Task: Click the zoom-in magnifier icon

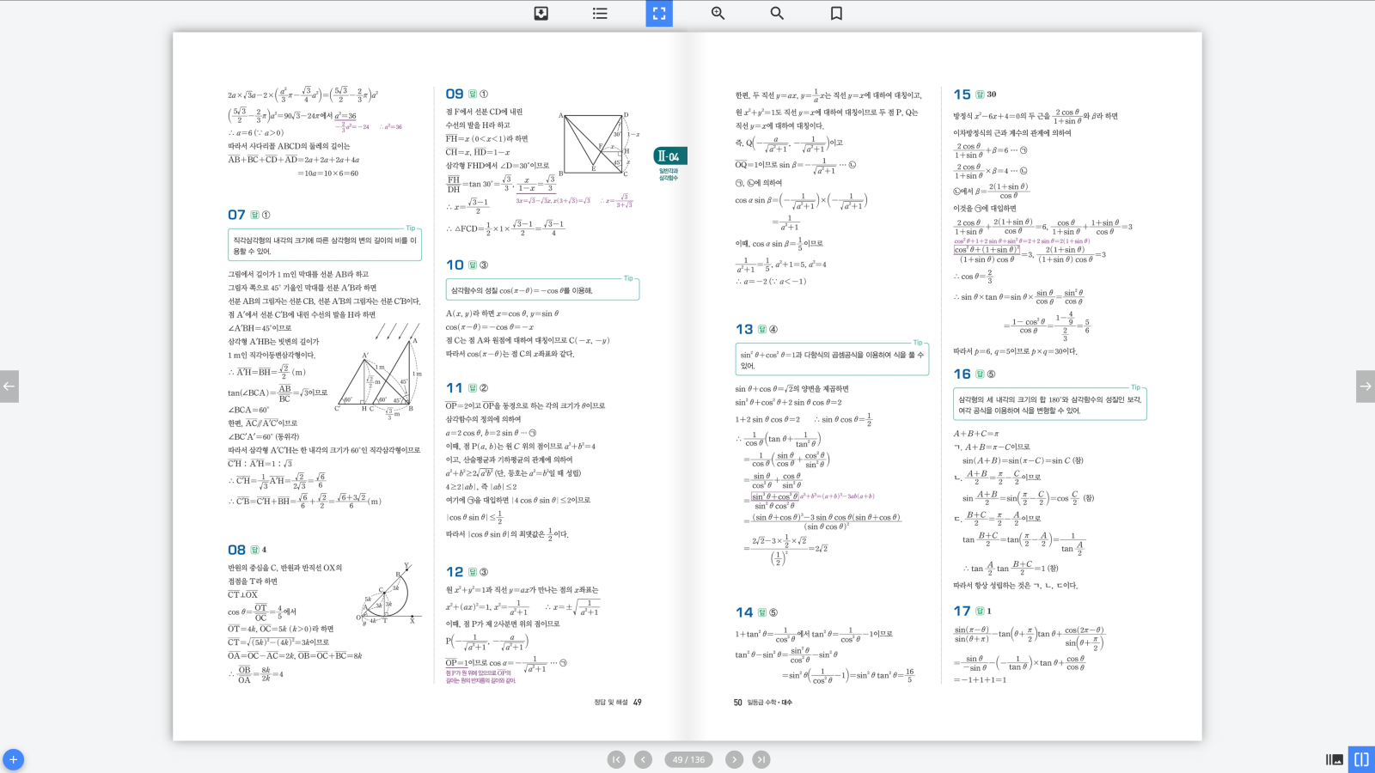Action: click(718, 13)
